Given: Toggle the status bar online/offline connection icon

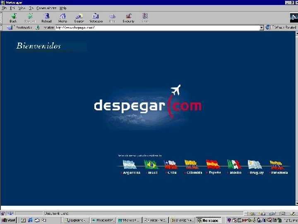Looking at the screenshot, I should tap(10, 213).
